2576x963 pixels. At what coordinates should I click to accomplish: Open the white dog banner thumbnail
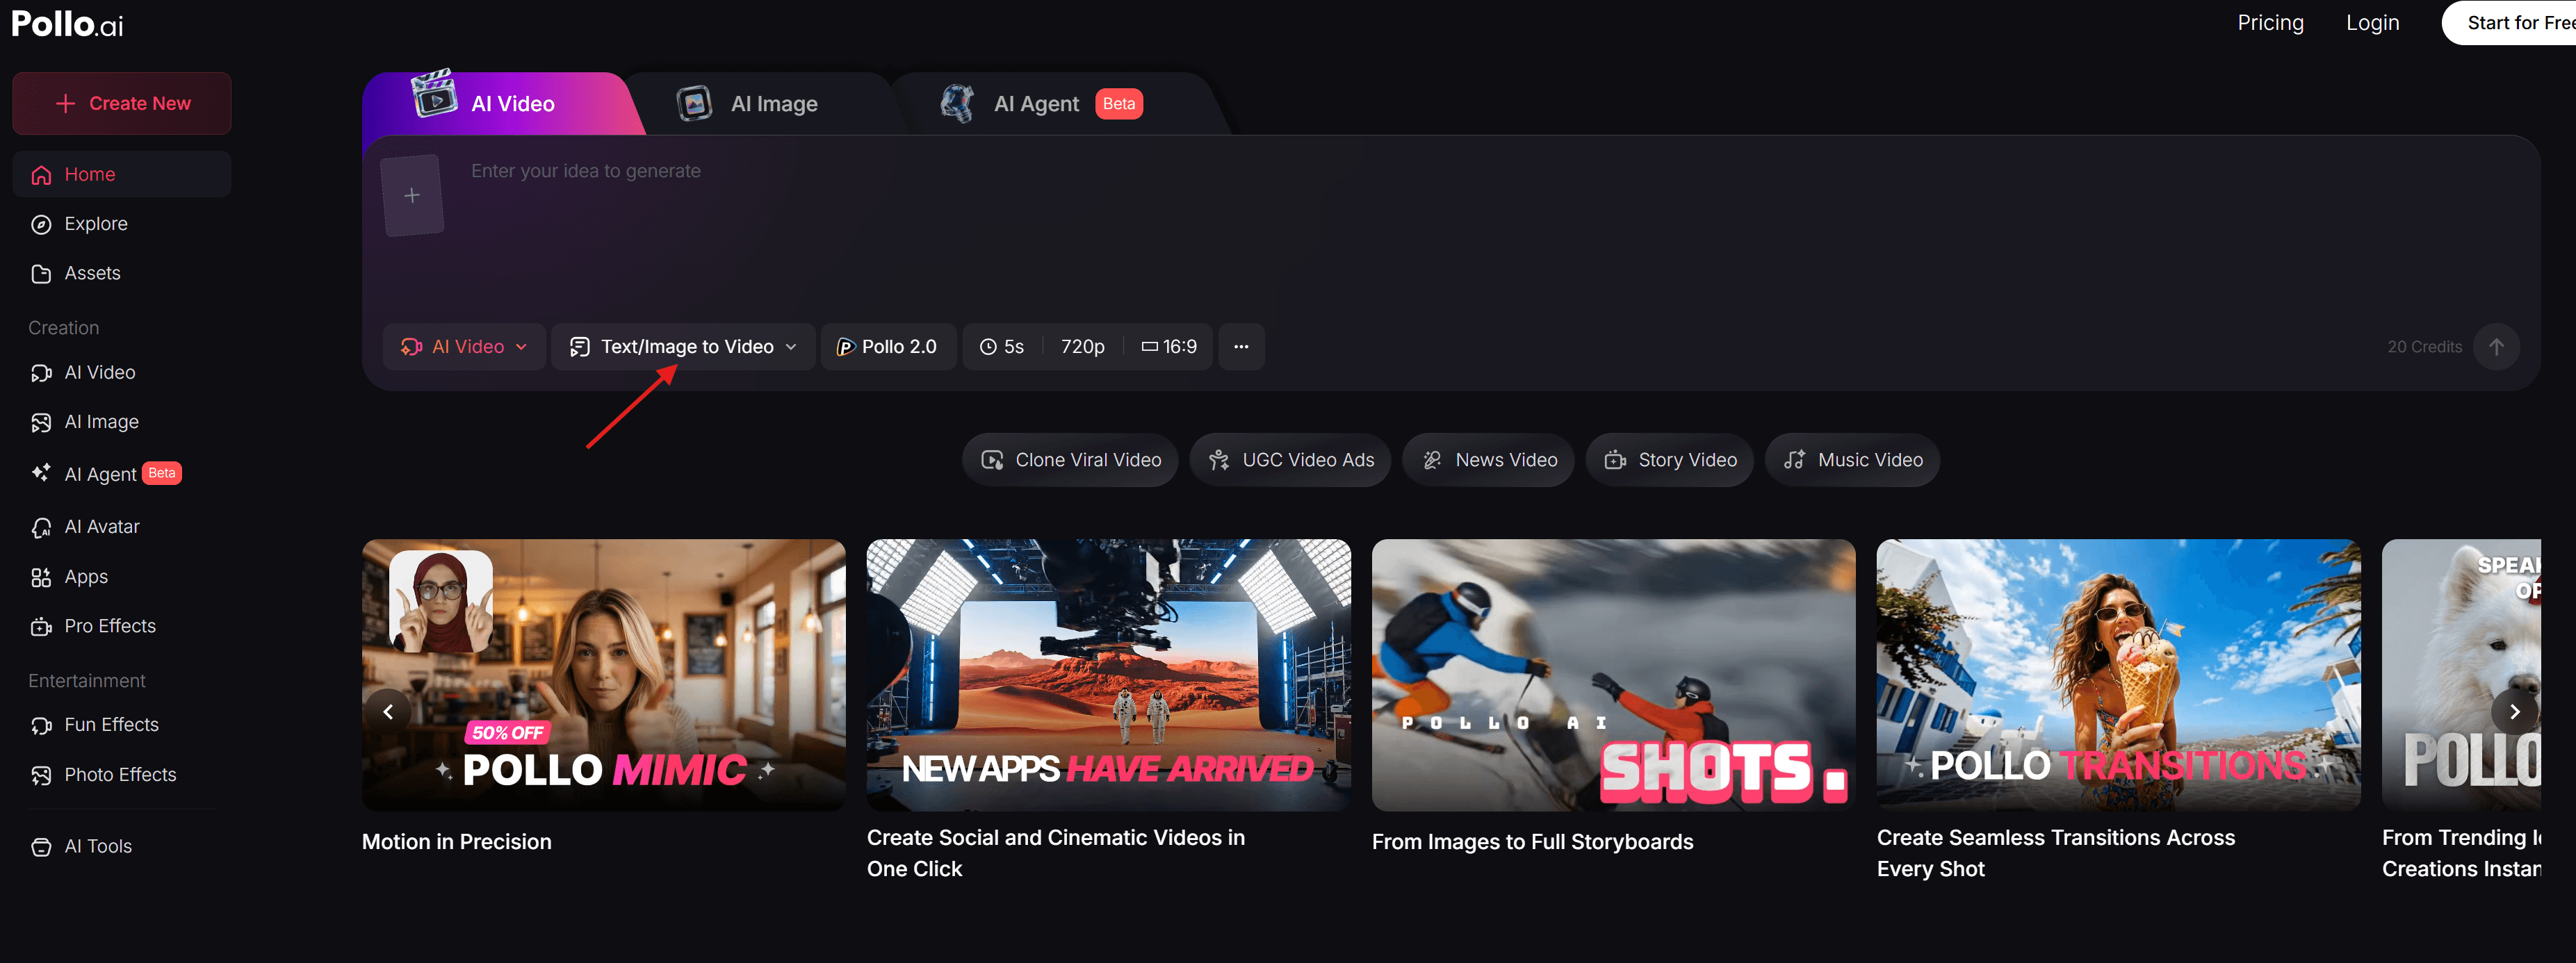point(2461,675)
